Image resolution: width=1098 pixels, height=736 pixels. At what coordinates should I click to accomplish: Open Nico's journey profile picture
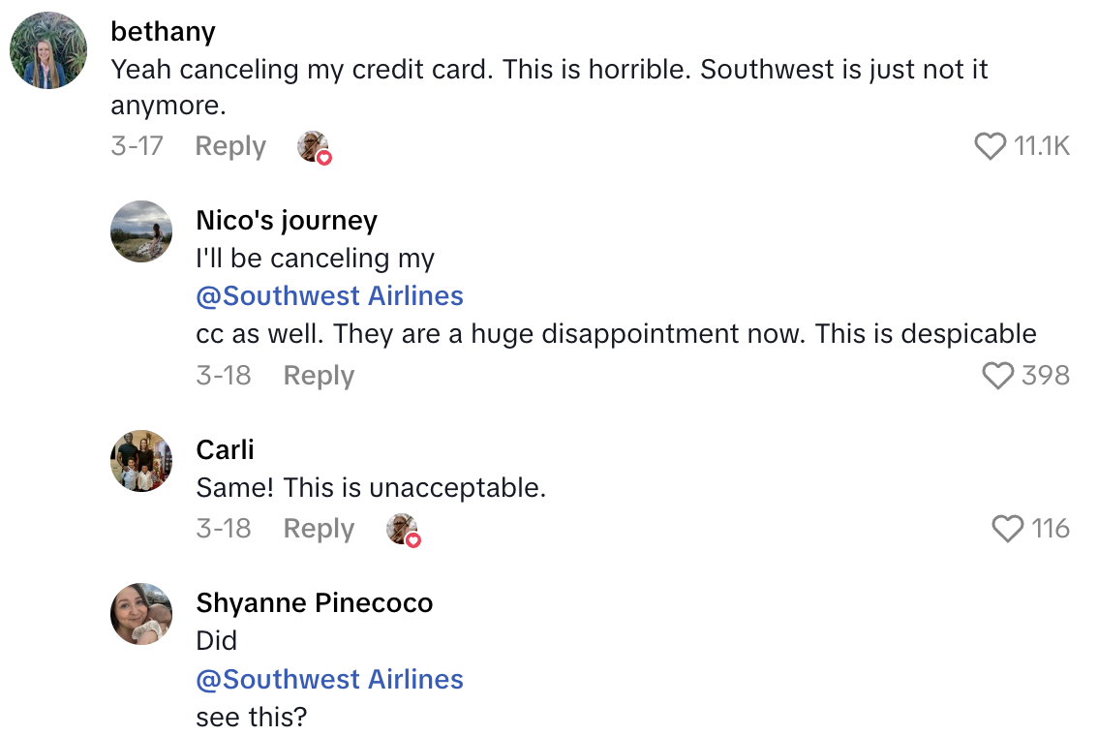click(141, 231)
